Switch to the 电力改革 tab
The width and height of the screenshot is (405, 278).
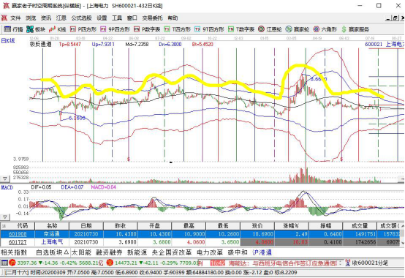coord(210,252)
